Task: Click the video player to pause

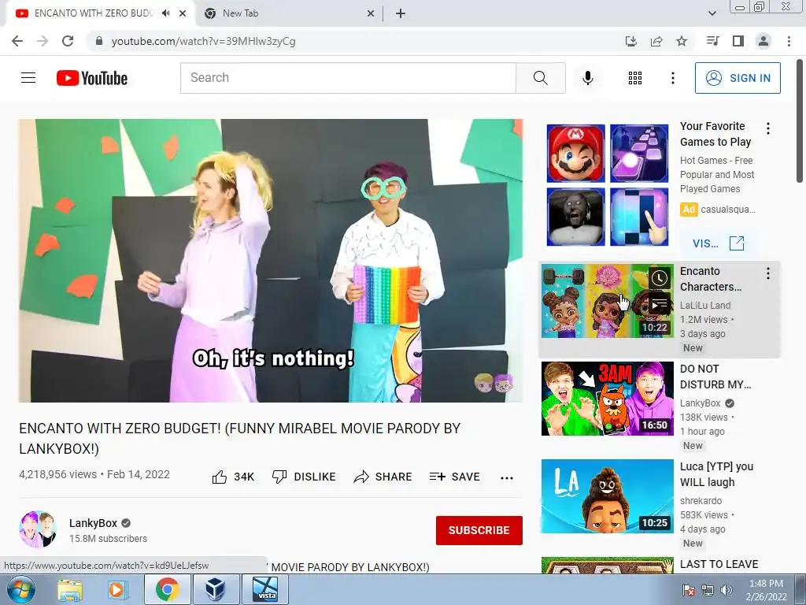Action: coord(271,260)
